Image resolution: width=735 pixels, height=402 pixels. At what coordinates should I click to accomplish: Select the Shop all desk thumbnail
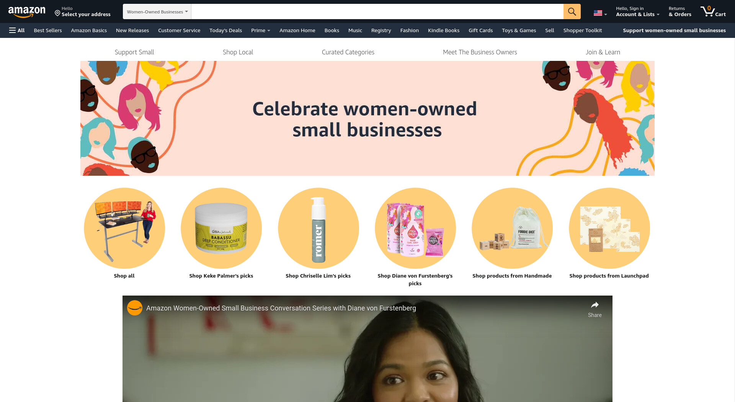[x=124, y=228]
